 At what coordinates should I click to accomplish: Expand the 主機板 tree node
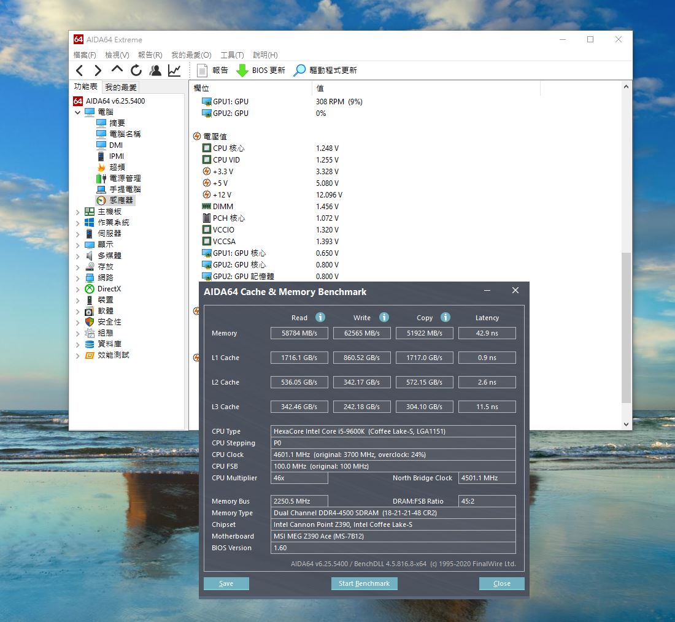click(x=77, y=212)
